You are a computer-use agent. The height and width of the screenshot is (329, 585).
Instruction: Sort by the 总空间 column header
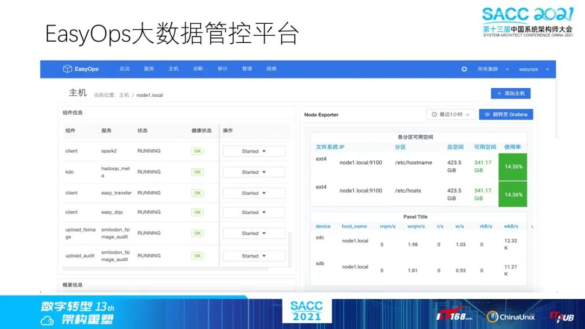point(455,147)
